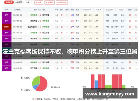Click the odds value 5.54
The height and width of the screenshot is (101, 140).
85,68
